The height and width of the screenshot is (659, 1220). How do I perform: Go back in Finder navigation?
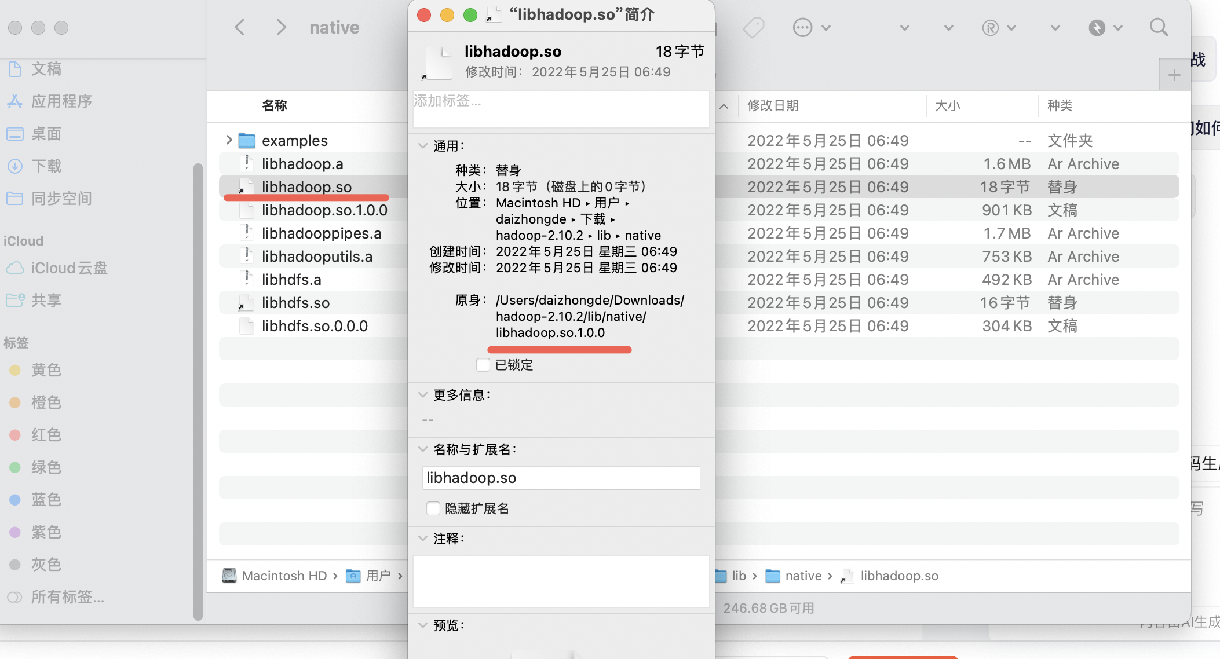click(240, 27)
